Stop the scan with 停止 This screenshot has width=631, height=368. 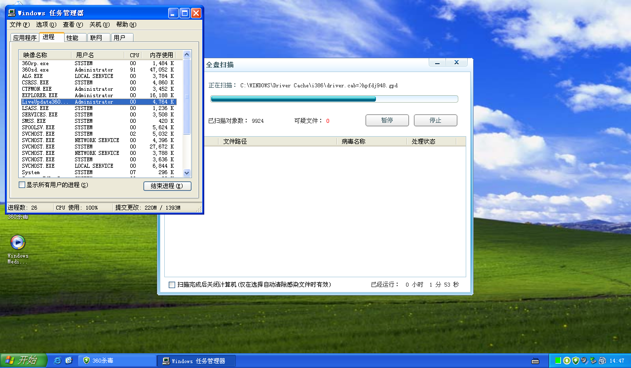(x=436, y=120)
